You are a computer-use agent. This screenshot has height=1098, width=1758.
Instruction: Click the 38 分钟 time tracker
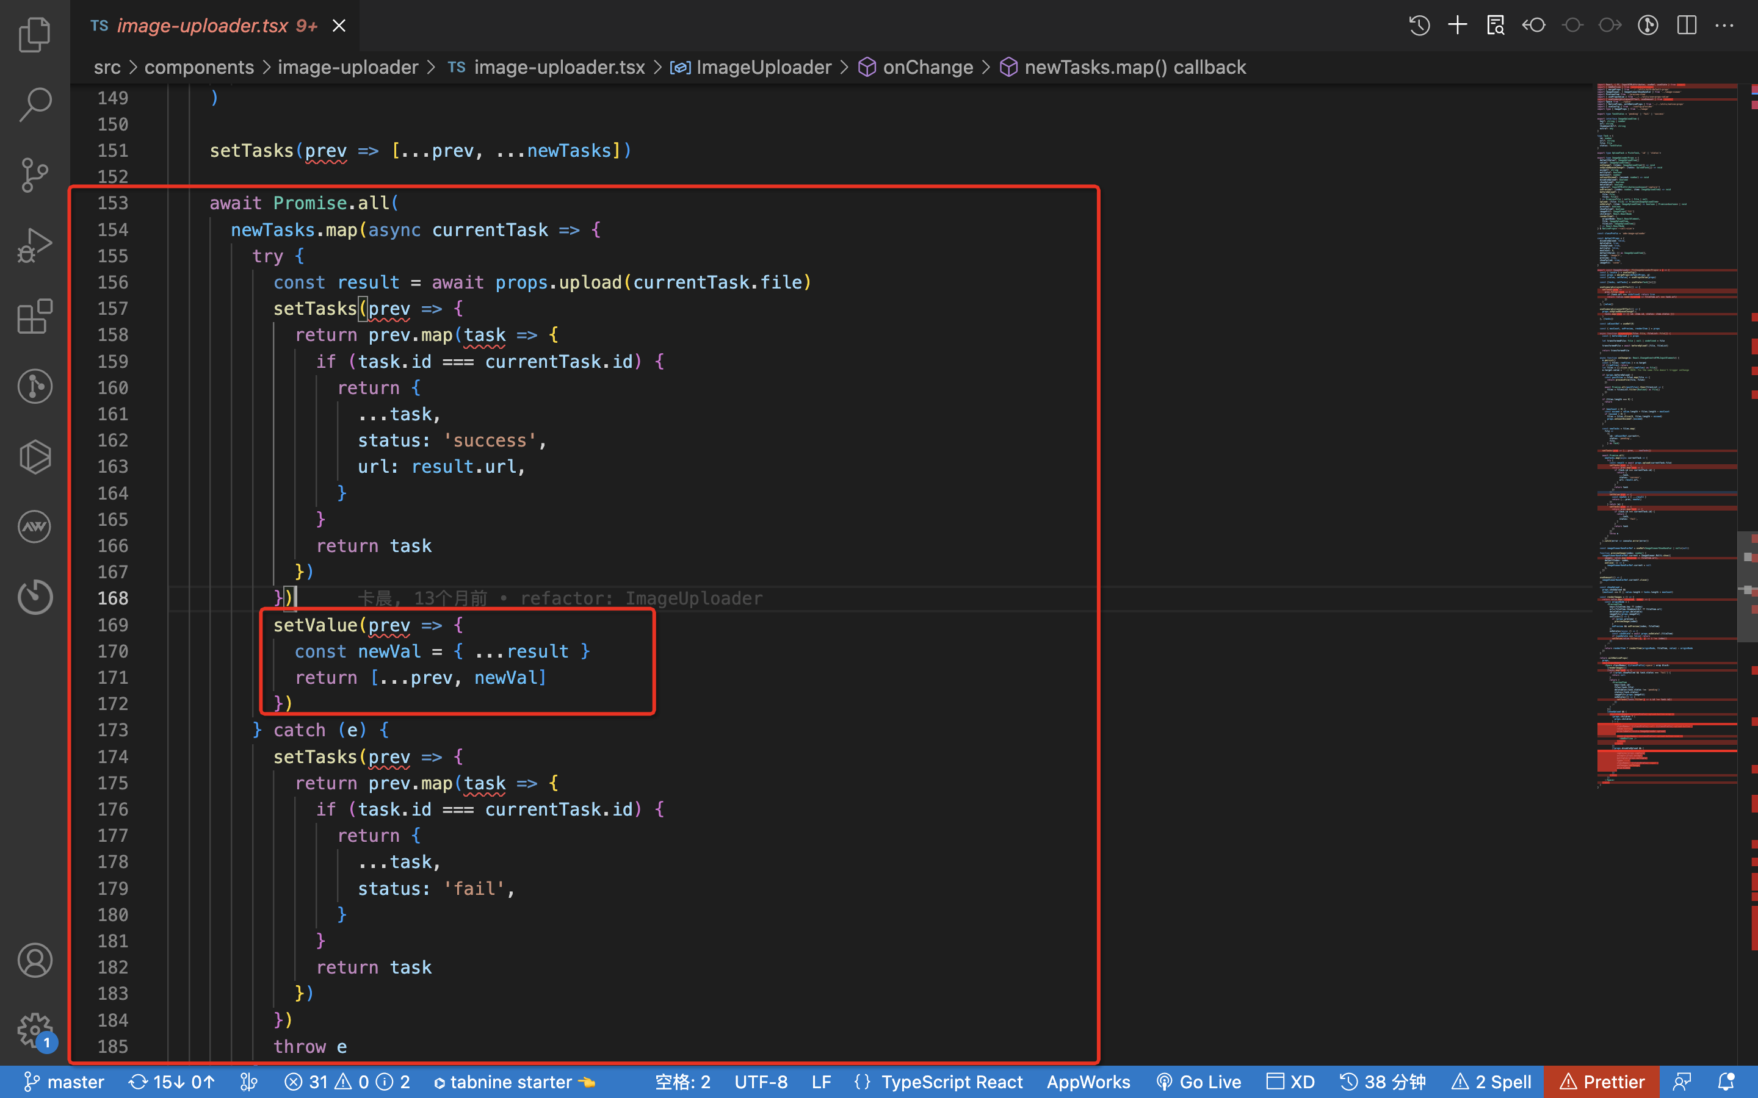1383,1082
